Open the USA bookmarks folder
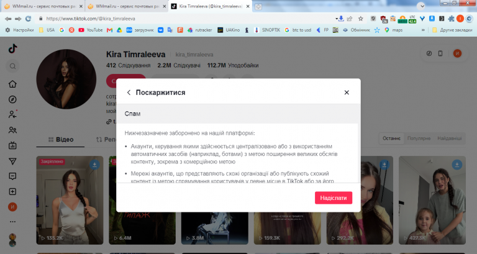 (47, 30)
